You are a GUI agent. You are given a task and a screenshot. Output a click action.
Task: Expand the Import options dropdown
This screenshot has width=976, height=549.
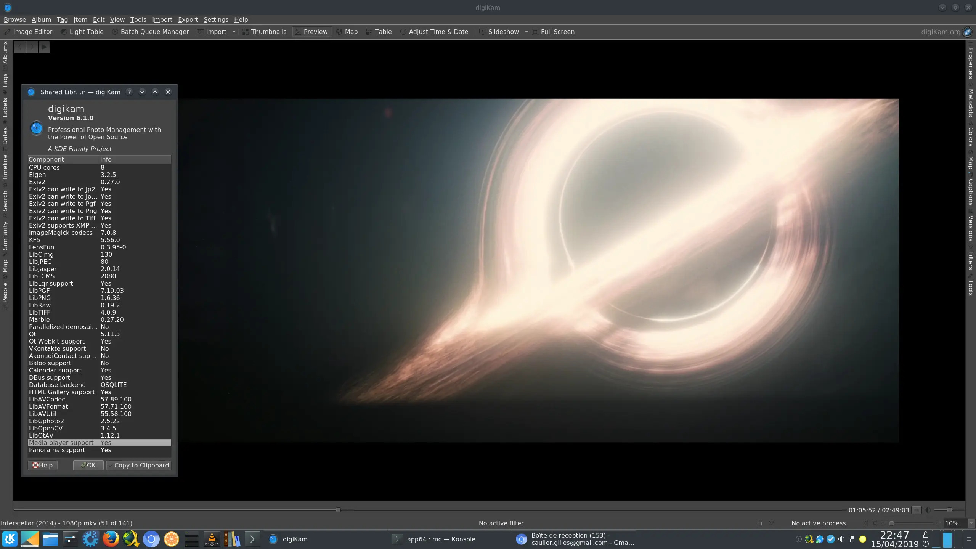(x=235, y=32)
